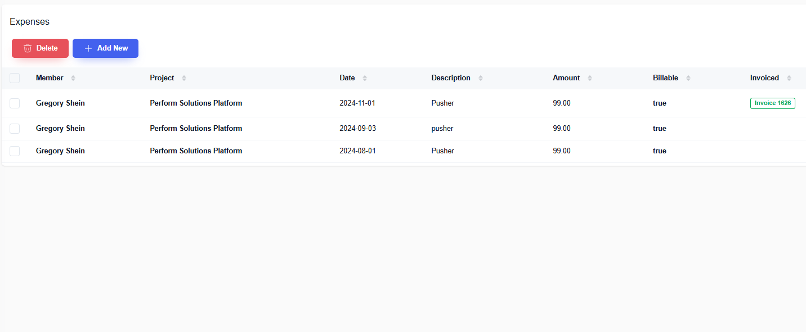Check the 2024-11-01 expense row checkbox
Viewport: 806px width, 332px height.
tap(15, 103)
